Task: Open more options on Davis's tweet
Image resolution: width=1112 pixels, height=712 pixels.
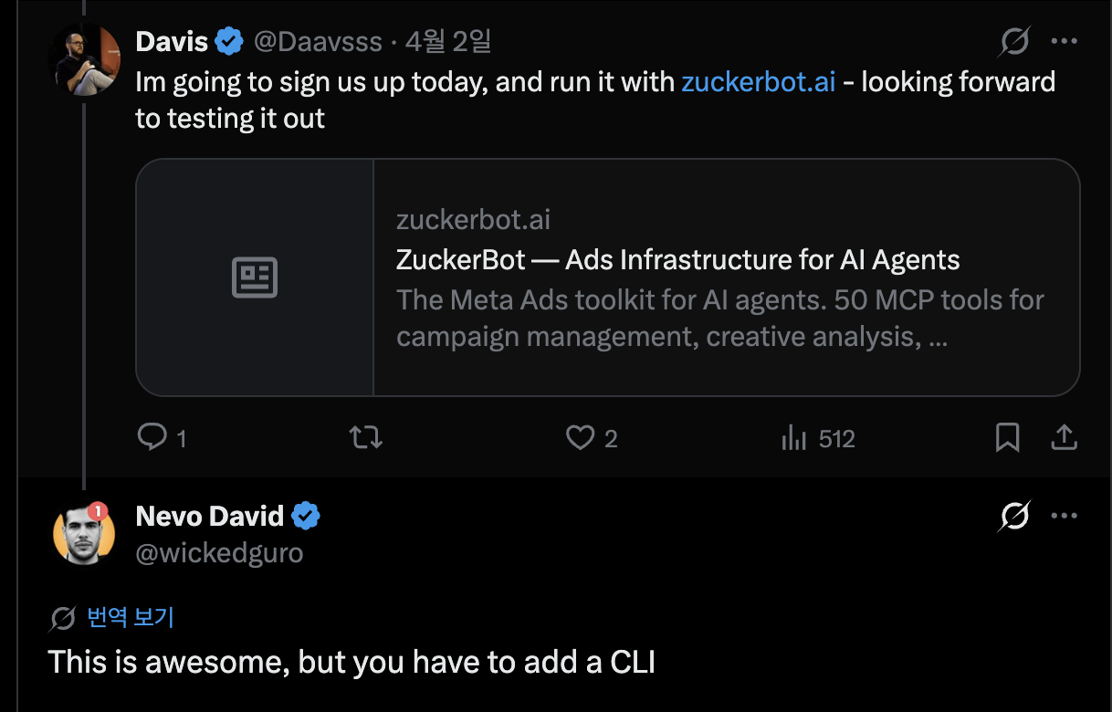Action: point(1065,41)
